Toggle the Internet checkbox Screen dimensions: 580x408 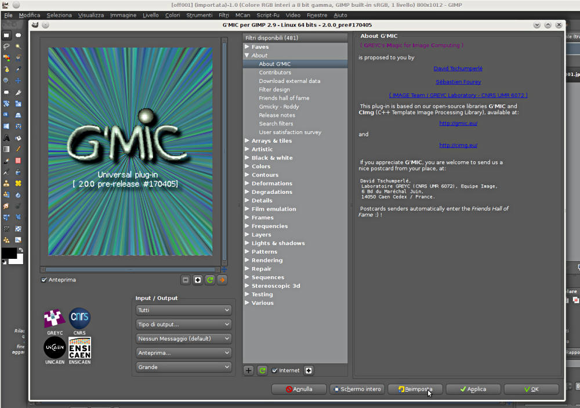[274, 370]
